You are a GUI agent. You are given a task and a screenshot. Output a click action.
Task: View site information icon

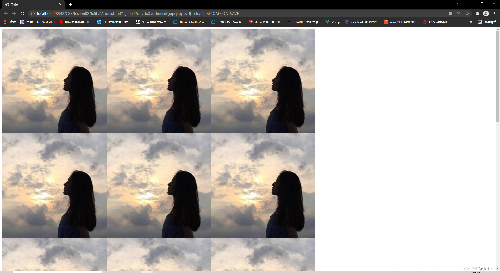point(33,14)
